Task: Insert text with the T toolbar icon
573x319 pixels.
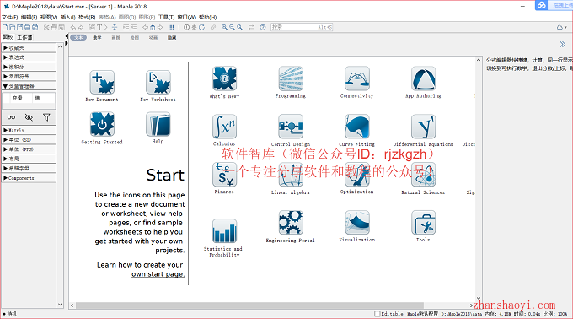Action: (x=99, y=28)
